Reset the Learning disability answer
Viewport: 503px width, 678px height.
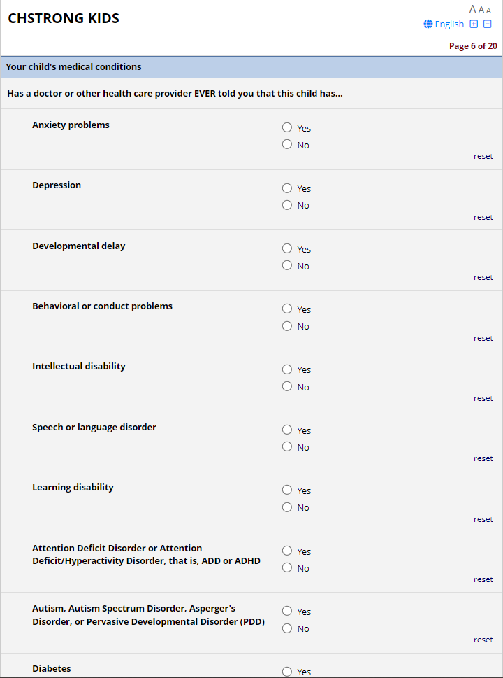coord(483,519)
